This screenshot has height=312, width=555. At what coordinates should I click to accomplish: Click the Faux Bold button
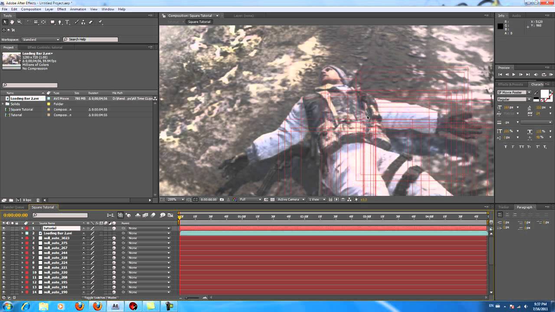[x=506, y=147]
